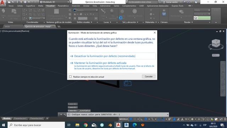Toggle polar tracking in the status bar
This screenshot has height=128, width=227.
pos(146,119)
